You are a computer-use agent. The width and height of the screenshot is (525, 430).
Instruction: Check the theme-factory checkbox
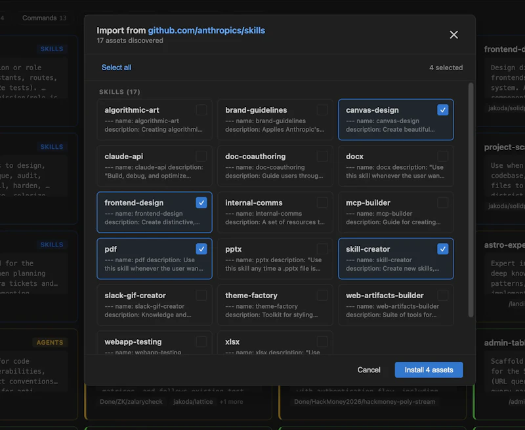click(x=322, y=295)
